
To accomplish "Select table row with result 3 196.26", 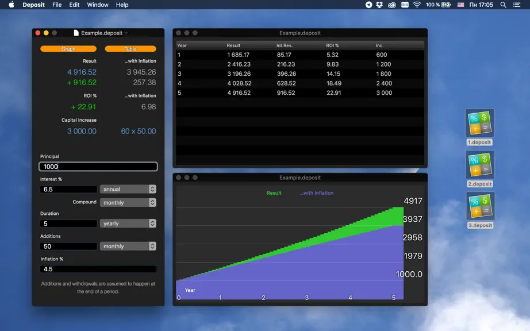I will [300, 74].
